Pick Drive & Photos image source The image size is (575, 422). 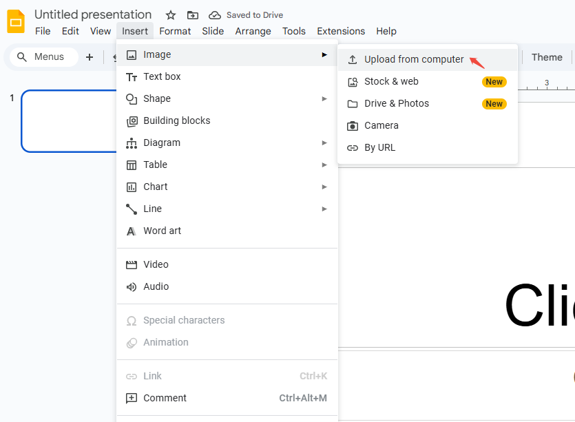(x=396, y=104)
